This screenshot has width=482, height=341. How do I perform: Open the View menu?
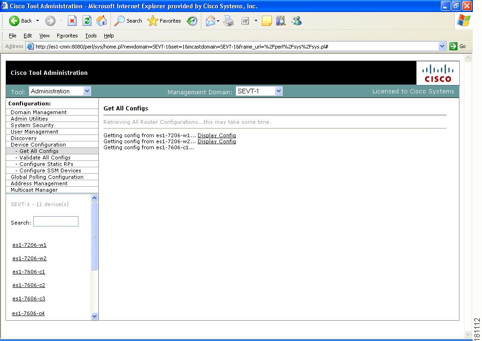click(x=44, y=36)
